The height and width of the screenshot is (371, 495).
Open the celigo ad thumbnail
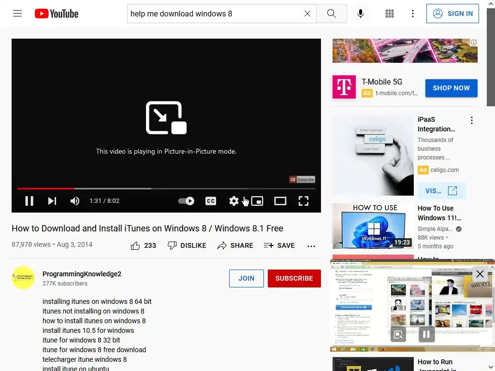coord(373,155)
